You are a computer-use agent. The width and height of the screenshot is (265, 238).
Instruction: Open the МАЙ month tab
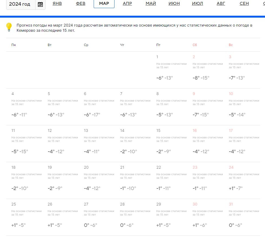[x=151, y=4]
